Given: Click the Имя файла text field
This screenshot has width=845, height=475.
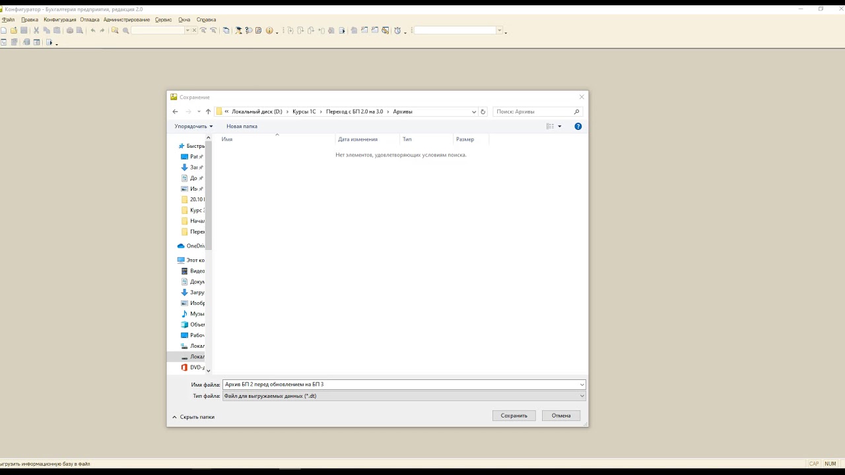Looking at the screenshot, I should coord(400,384).
